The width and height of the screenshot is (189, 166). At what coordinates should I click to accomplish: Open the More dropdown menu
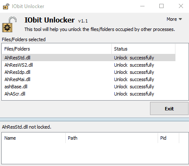(x=174, y=19)
